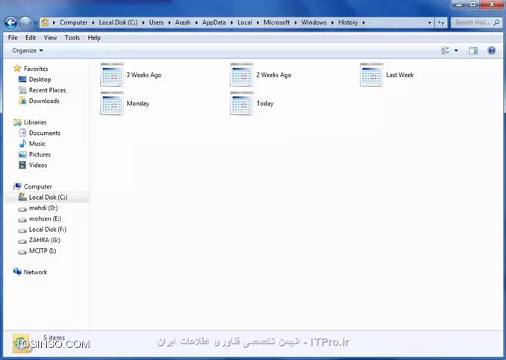Select Favorites in navigation pane
Screen dimensions: 506x360
tap(31, 69)
